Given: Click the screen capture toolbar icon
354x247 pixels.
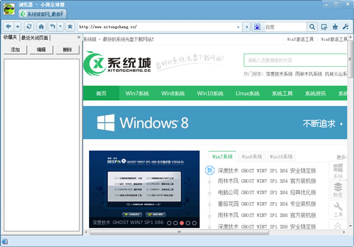Looking at the screenshot, I should (324, 27).
